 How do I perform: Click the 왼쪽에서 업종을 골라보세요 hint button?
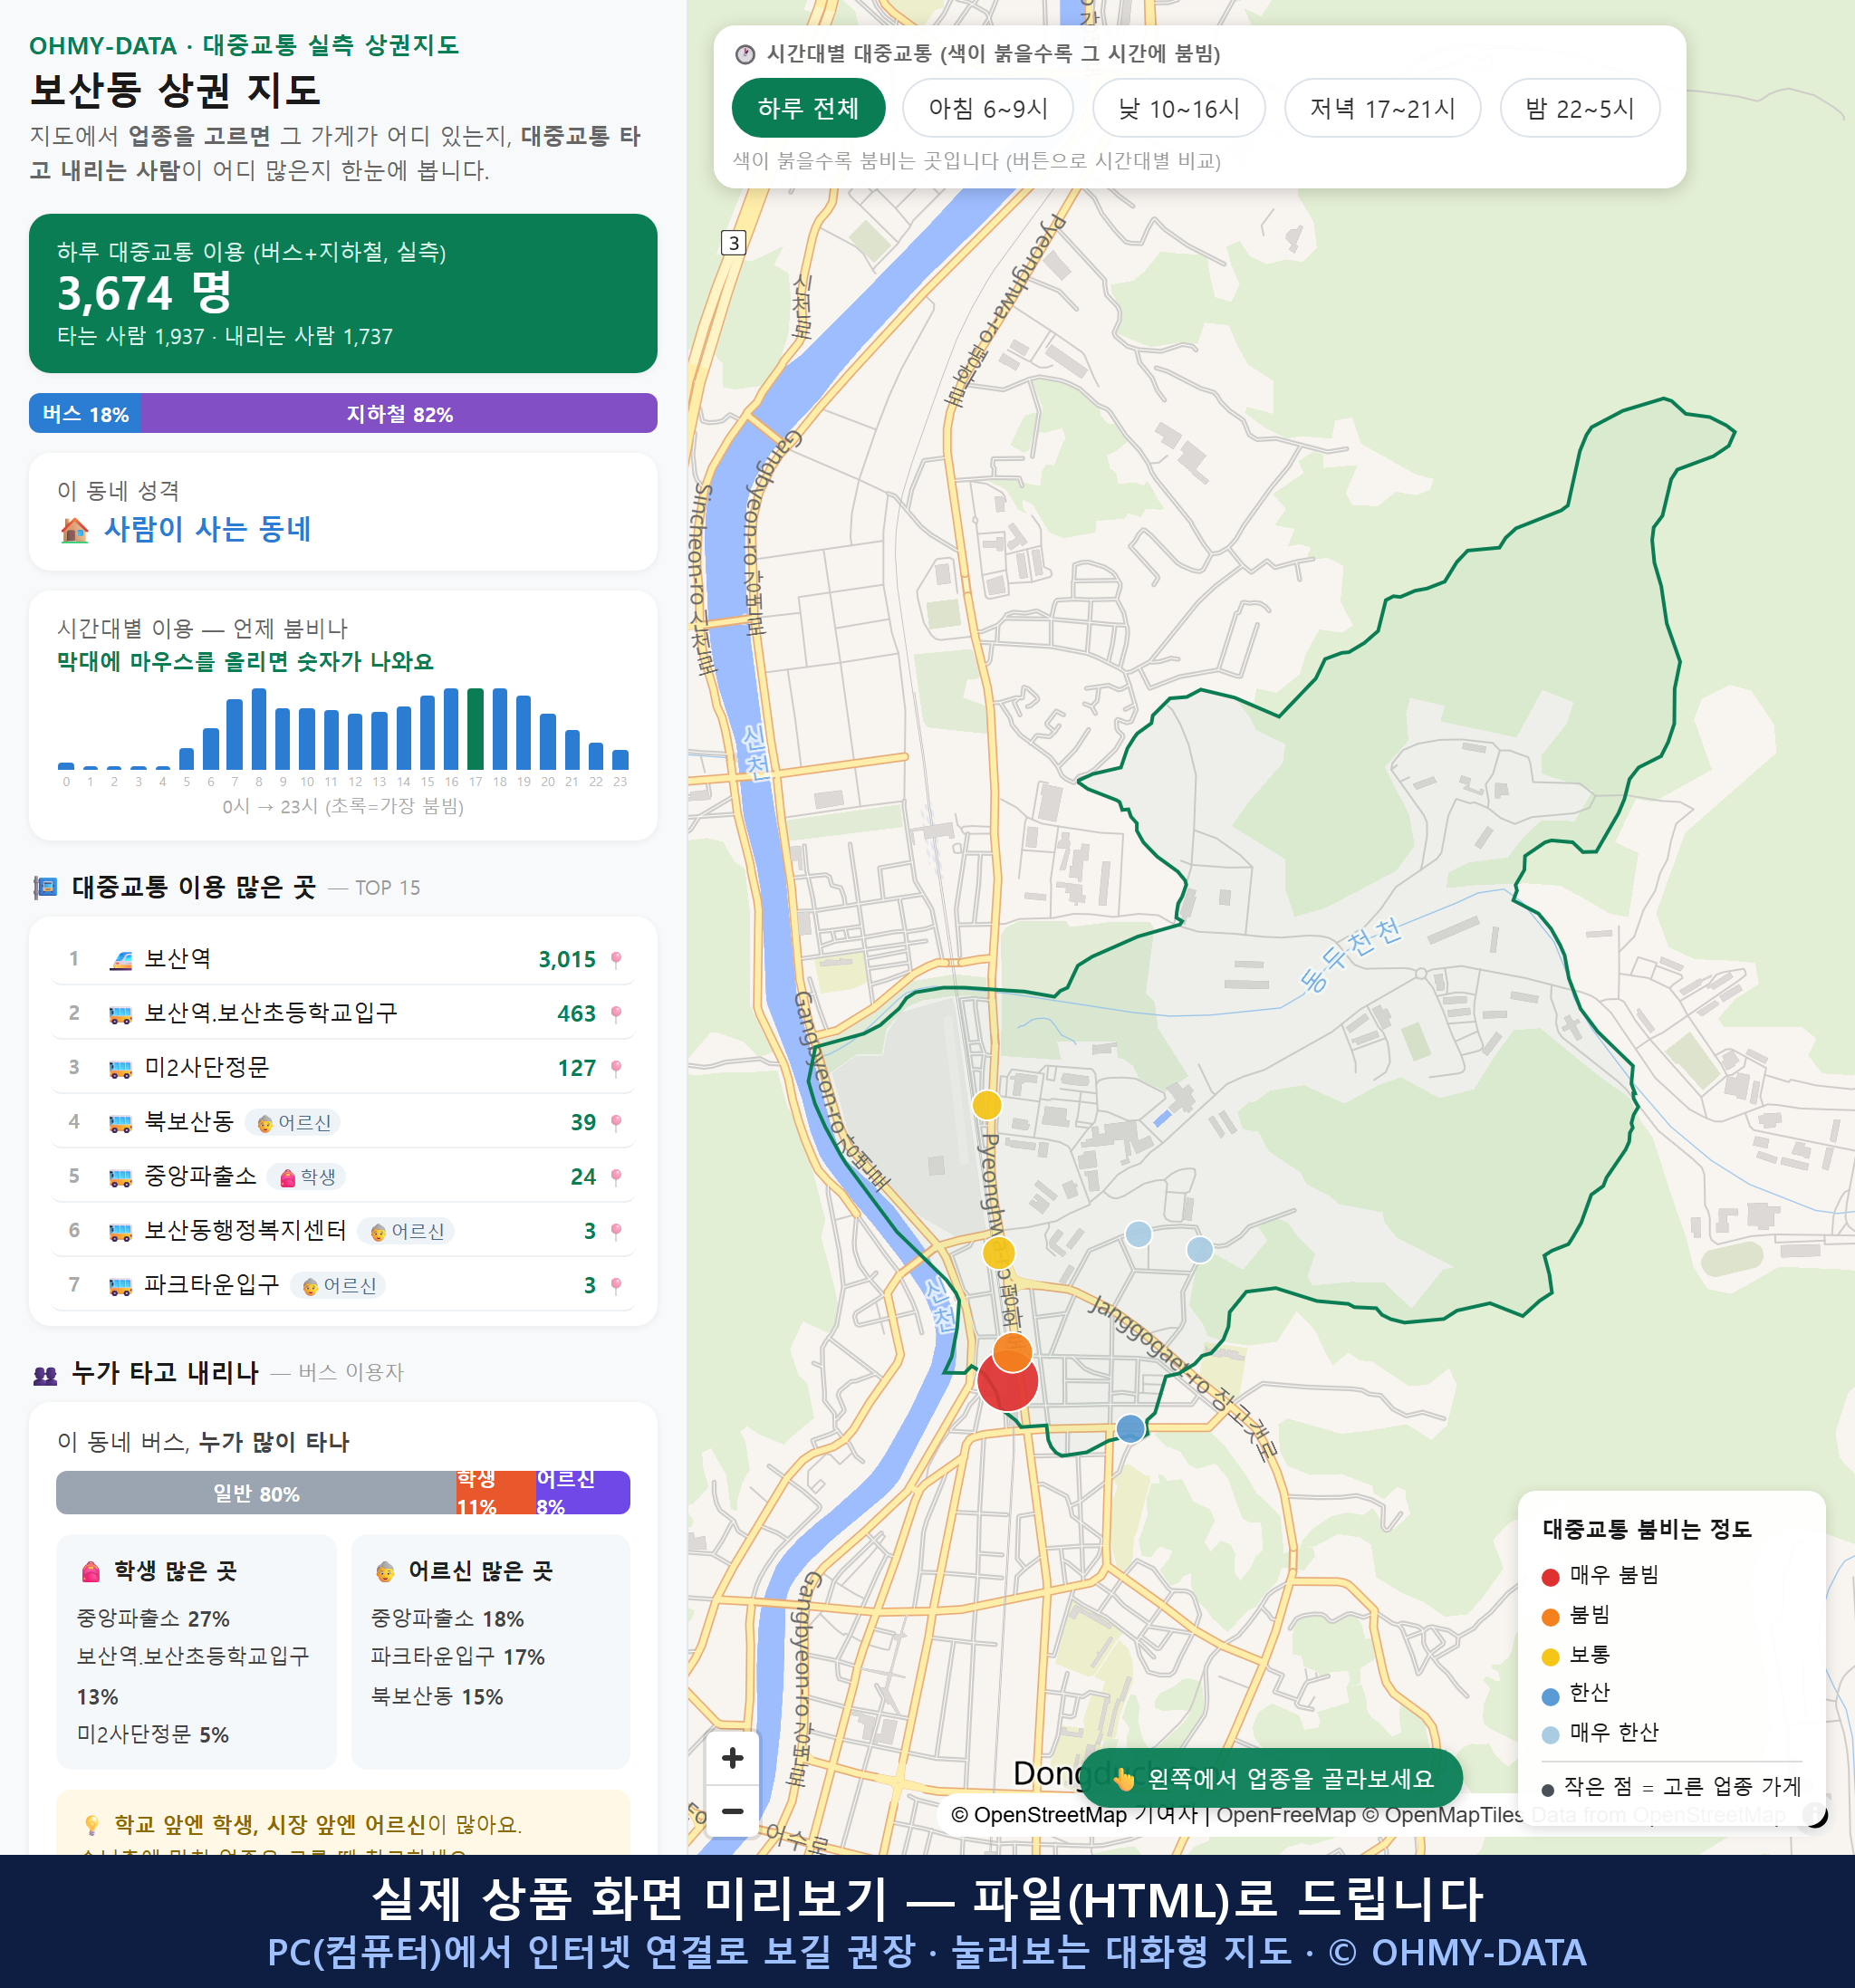[1272, 1779]
